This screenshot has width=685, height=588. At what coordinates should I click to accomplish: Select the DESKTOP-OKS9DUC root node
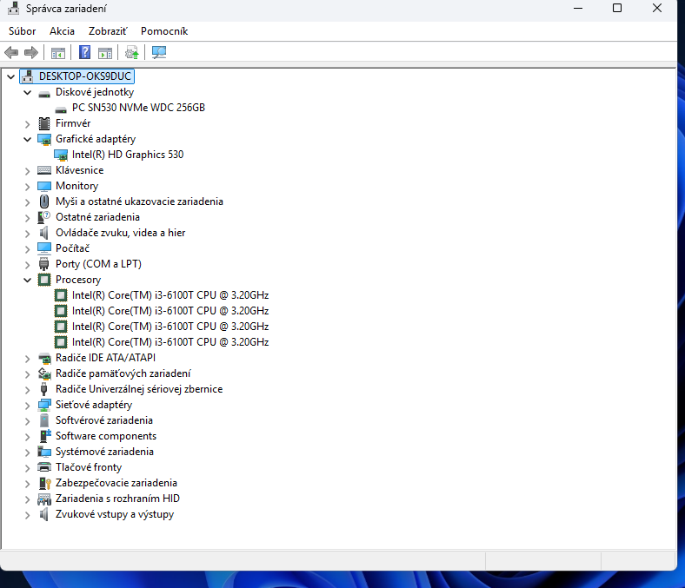pyautogui.click(x=84, y=76)
